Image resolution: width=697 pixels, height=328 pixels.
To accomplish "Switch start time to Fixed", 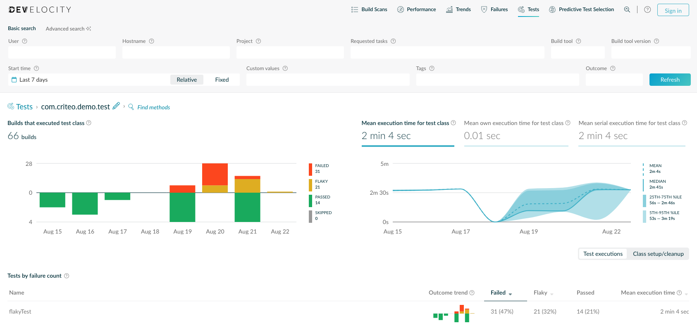I will (x=222, y=80).
